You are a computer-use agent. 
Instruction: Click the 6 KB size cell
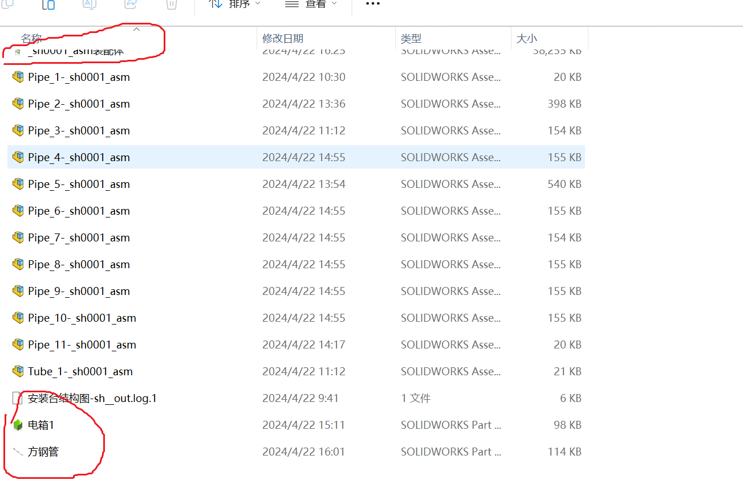(x=571, y=398)
